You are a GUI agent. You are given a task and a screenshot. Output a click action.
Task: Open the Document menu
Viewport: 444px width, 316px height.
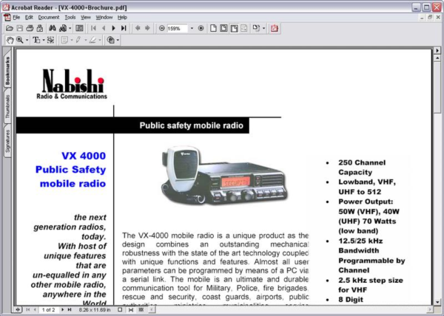click(49, 16)
